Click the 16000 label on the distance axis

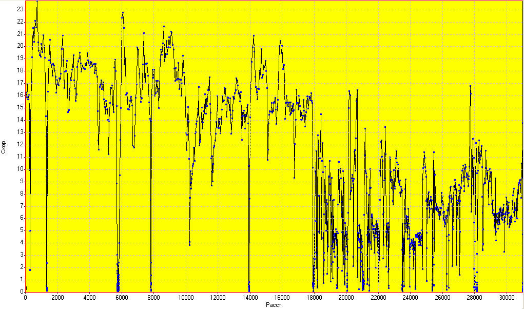tap(282, 298)
